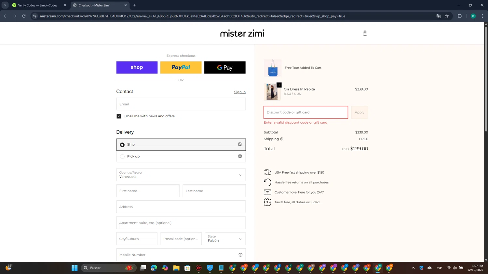Close the Checkout - Mister Zimi tab
Screen dimensions: 488x274
[126, 5]
